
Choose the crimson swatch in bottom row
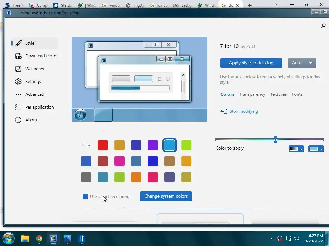point(153,177)
